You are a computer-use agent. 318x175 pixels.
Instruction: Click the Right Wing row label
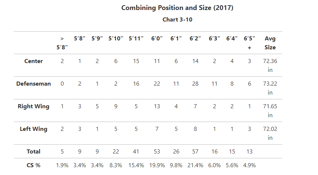34,106
